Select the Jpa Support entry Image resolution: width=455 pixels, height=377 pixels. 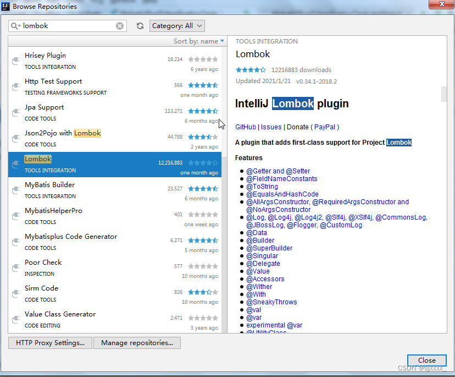click(115, 113)
